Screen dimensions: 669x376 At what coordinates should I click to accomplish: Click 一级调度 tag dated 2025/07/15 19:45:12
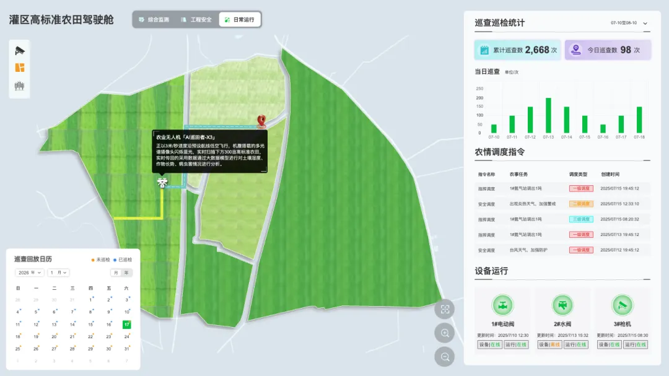(581, 189)
